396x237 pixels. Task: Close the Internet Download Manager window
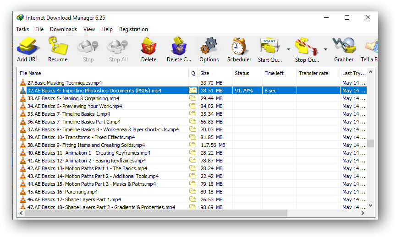[x=368, y=18]
